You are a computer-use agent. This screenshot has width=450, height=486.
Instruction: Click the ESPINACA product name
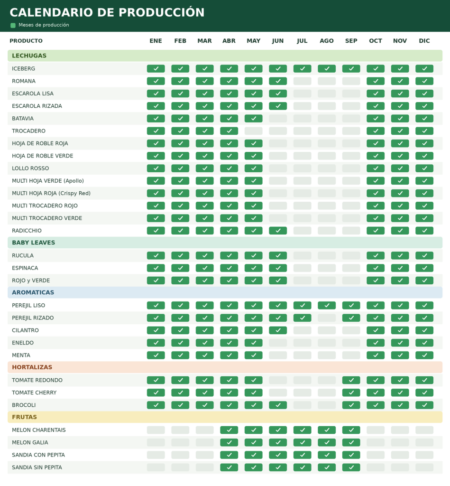[25, 268]
